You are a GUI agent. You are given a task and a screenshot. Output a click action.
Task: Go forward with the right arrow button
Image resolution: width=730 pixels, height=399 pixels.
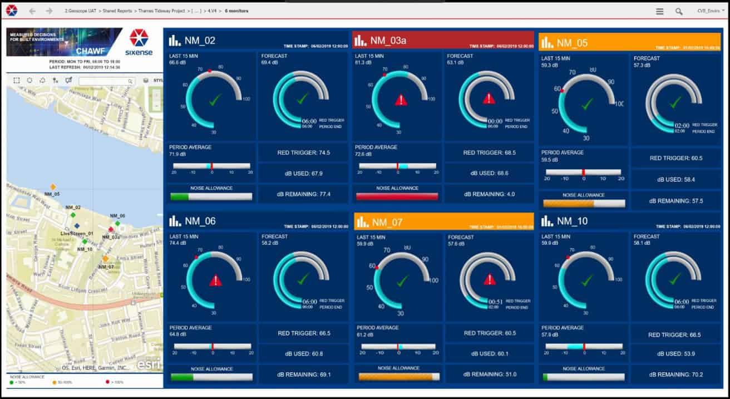coord(49,11)
